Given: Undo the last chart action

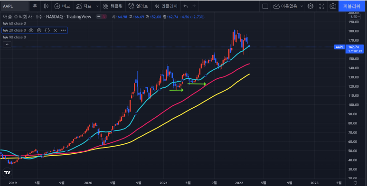Looking at the screenshot, I should tap(186, 6).
